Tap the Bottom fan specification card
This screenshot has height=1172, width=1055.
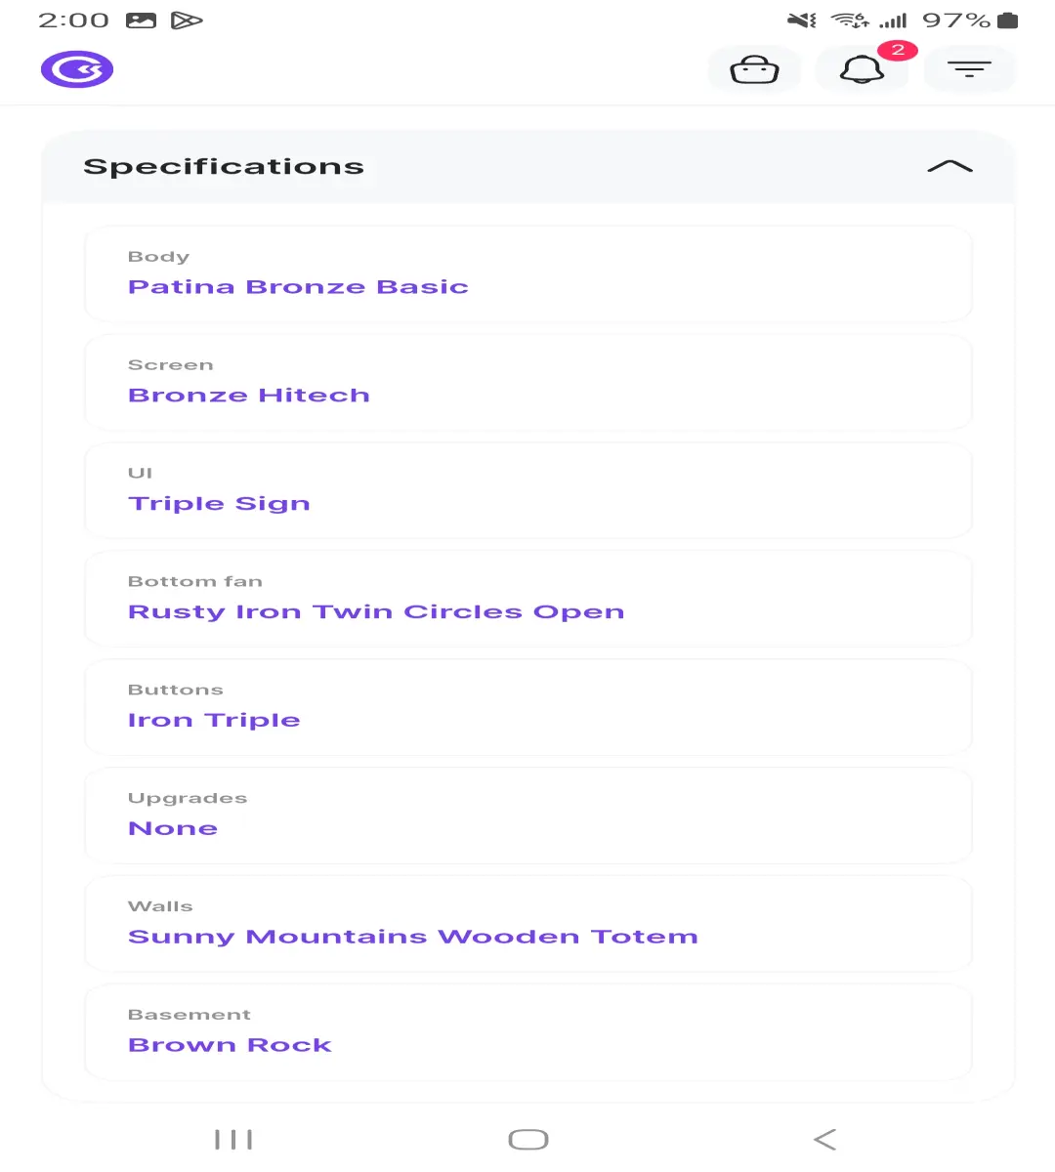528,599
